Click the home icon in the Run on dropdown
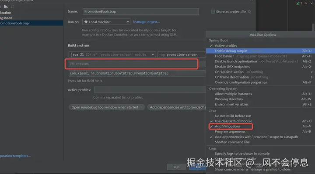The image size is (315, 174). (x=86, y=22)
